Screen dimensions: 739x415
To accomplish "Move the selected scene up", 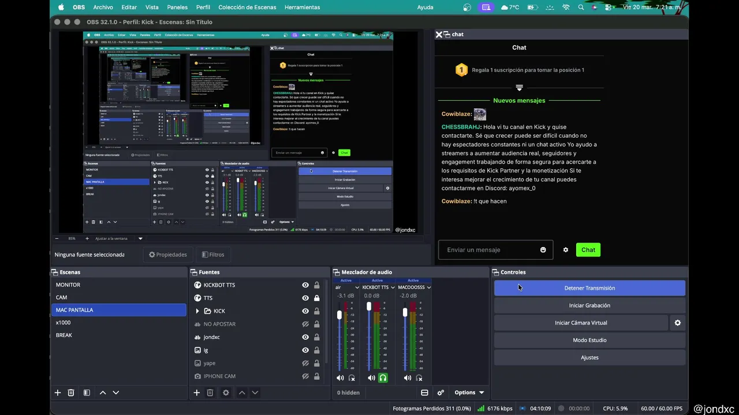I will [x=103, y=393].
